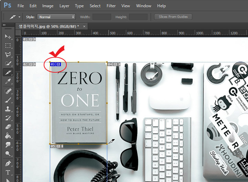Select the Quick Selection tool
Screen dimensions: 248x182
[x=8, y=63]
